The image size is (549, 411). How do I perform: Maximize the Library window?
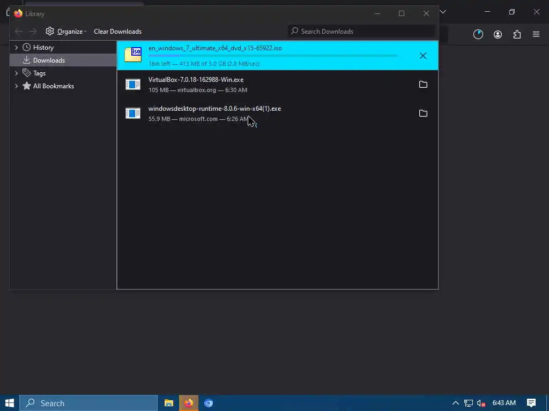click(402, 13)
